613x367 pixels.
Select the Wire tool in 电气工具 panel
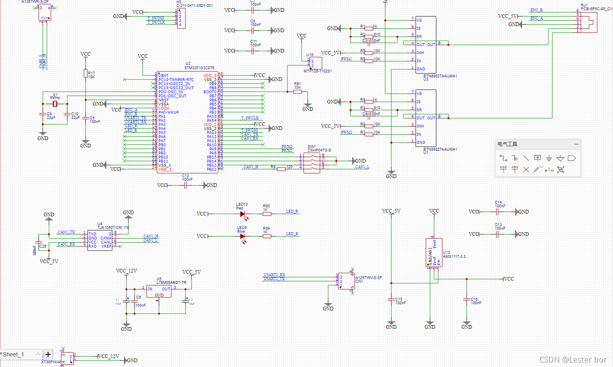(503, 158)
